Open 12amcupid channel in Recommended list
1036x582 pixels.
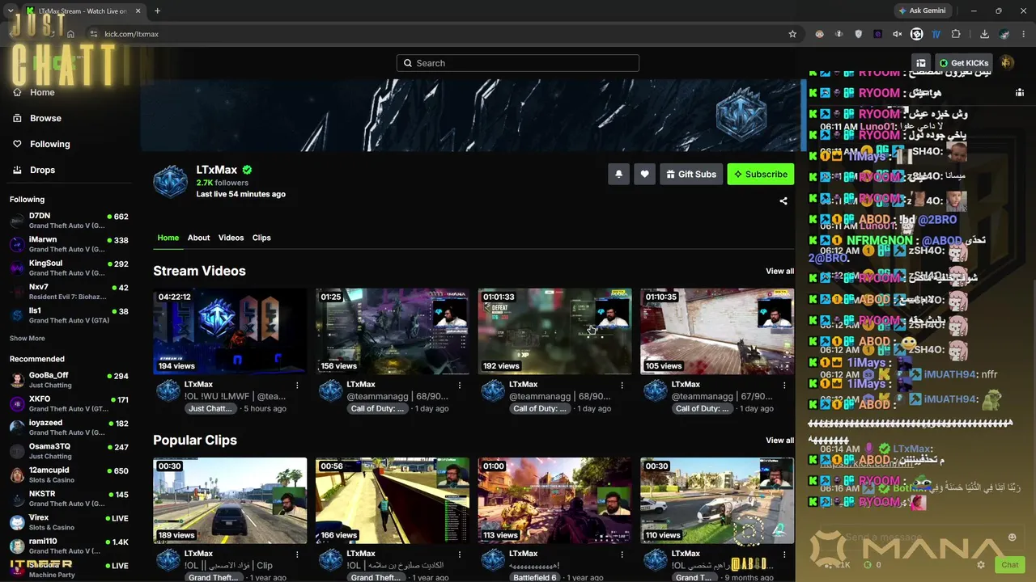pyautogui.click(x=70, y=474)
